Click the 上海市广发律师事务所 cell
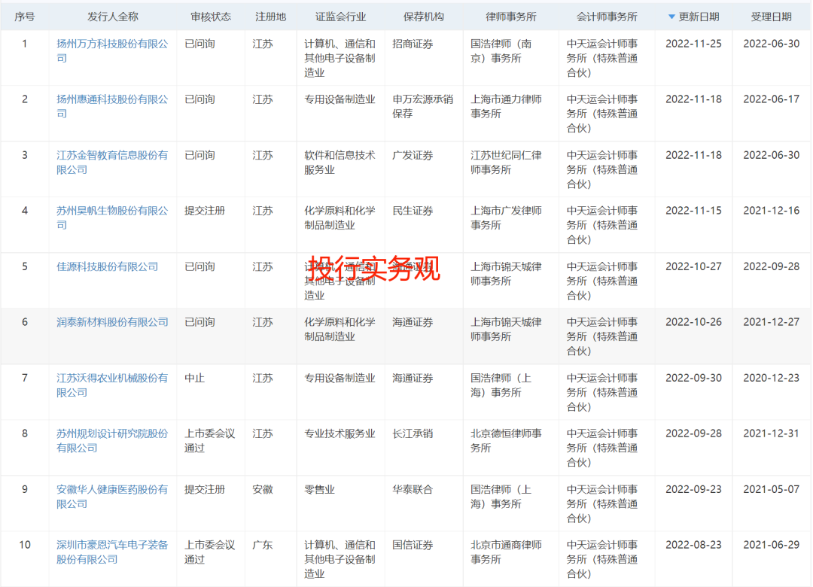 tap(506, 217)
